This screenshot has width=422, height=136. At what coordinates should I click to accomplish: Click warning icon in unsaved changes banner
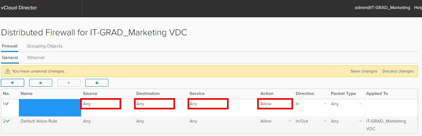[x=8, y=71]
